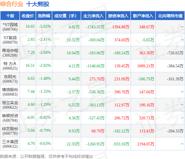This screenshot has width=185, height=159.
Task: Click main inflow value -1260.95万
Action: (x=95, y=144)
